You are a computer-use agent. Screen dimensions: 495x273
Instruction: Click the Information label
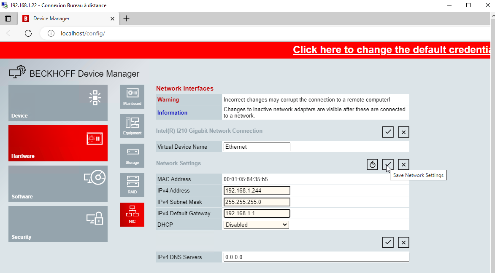coord(172,113)
